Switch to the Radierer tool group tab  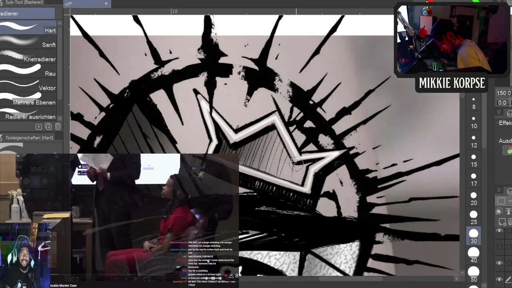coord(27,14)
